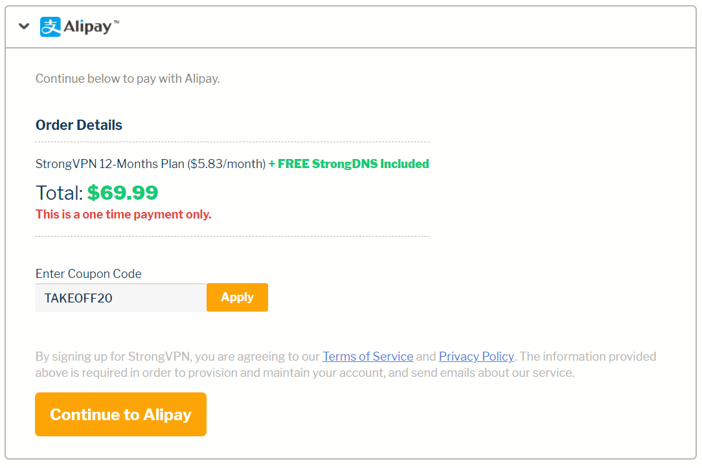The height and width of the screenshot is (468, 702).
Task: Click the Enter Coupon Code label
Action: [89, 273]
